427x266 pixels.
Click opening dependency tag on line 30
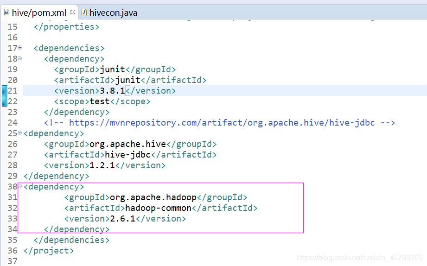[54, 186]
